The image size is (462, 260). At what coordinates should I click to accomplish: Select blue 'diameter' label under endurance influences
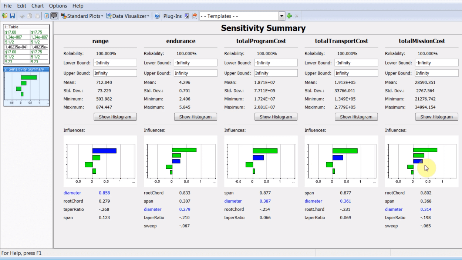152,209
